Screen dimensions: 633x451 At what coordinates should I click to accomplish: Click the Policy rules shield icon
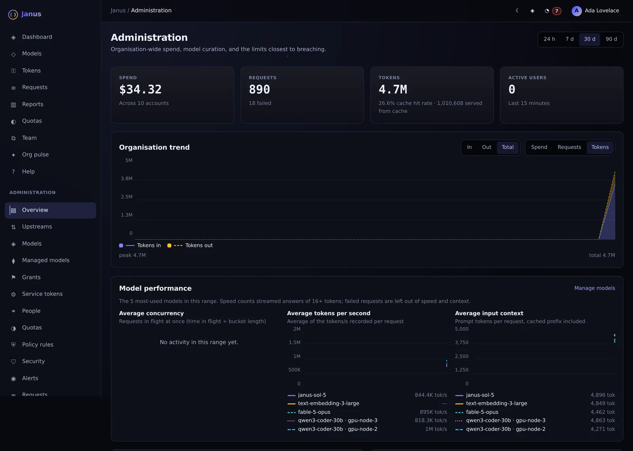13,345
